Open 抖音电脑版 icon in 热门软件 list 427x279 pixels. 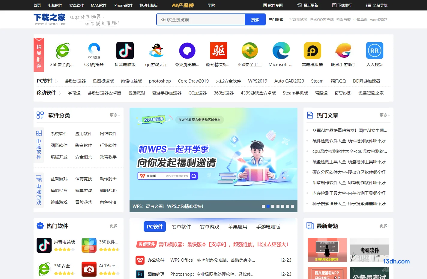click(44, 245)
